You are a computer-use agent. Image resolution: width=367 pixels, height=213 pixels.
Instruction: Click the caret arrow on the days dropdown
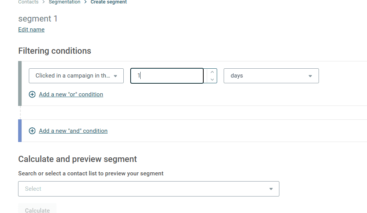pos(310,76)
